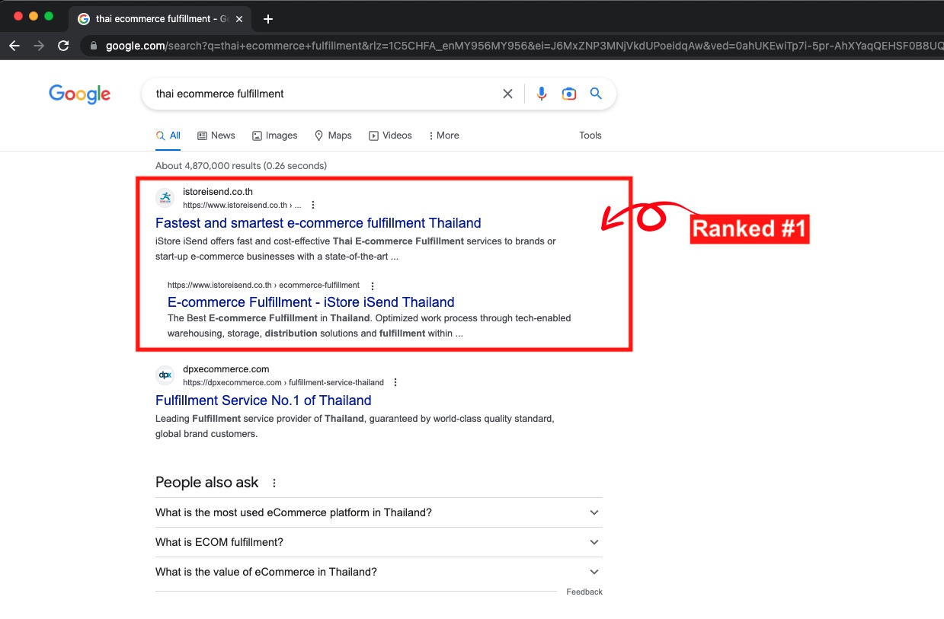
Task: Open 'Fulfillment Service No.1 of Thailand' result
Action: 264,400
